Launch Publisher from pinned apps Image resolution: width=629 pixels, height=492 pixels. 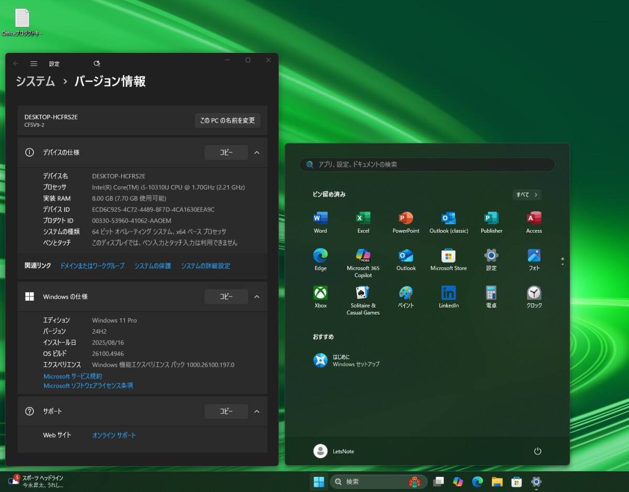click(491, 222)
